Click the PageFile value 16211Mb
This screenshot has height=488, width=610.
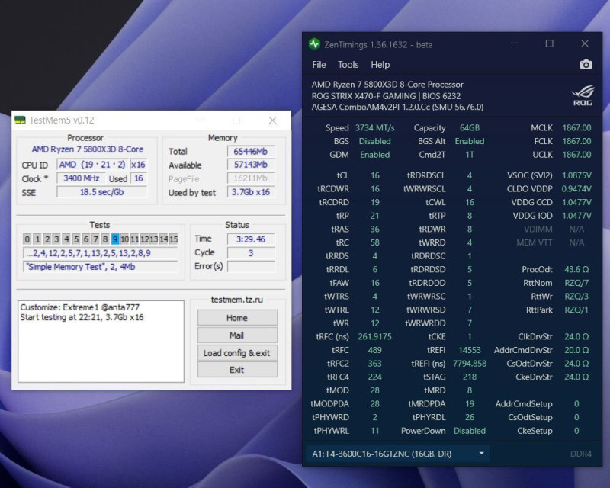251,178
